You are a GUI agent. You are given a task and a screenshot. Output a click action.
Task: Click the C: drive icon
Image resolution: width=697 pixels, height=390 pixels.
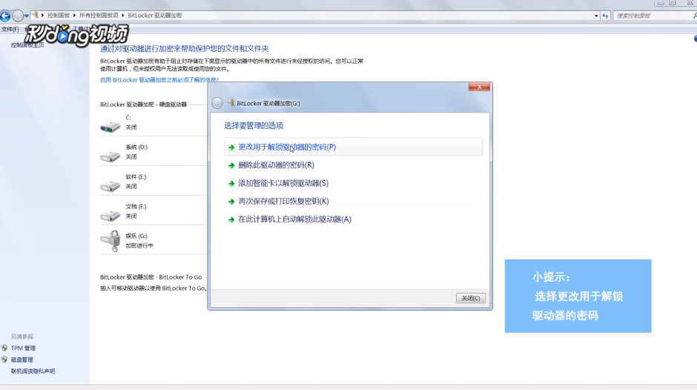coord(110,126)
